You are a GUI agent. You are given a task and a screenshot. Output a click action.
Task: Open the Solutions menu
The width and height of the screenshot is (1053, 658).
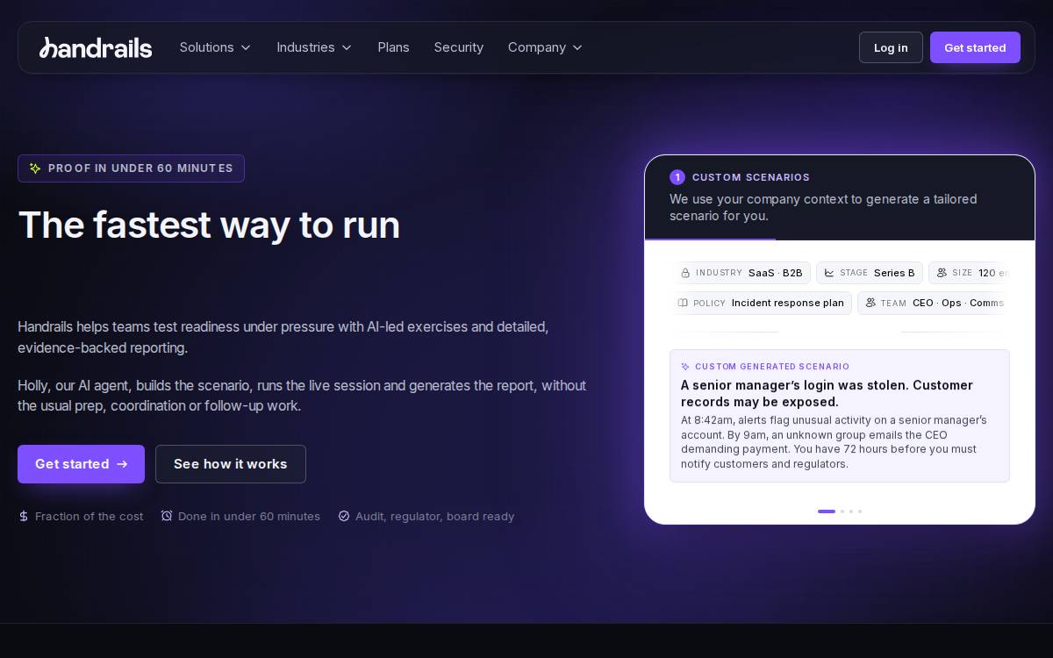(x=215, y=47)
